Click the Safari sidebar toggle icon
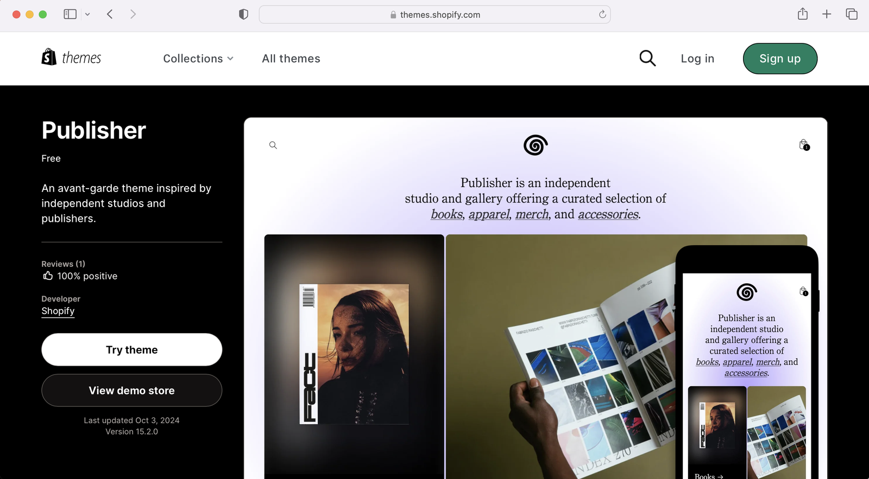This screenshot has height=479, width=869. [70, 14]
